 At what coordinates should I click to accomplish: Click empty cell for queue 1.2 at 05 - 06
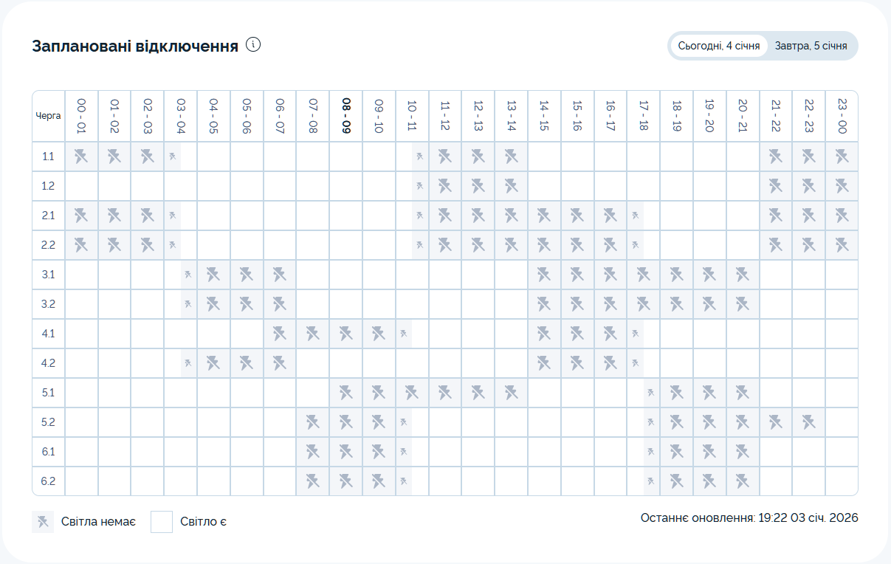tap(247, 186)
